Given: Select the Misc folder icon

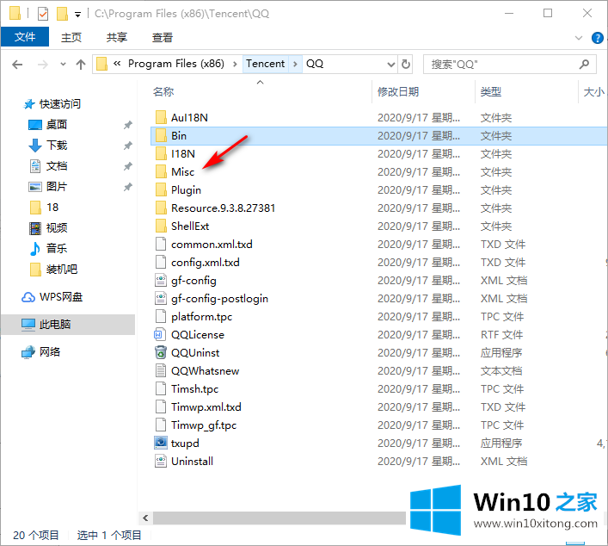Looking at the screenshot, I should (x=161, y=171).
